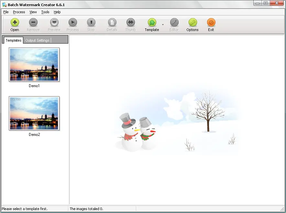Image resolution: width=286 pixels, height=213 pixels.
Task: Click the green Open plus icon
Action: 15,22
